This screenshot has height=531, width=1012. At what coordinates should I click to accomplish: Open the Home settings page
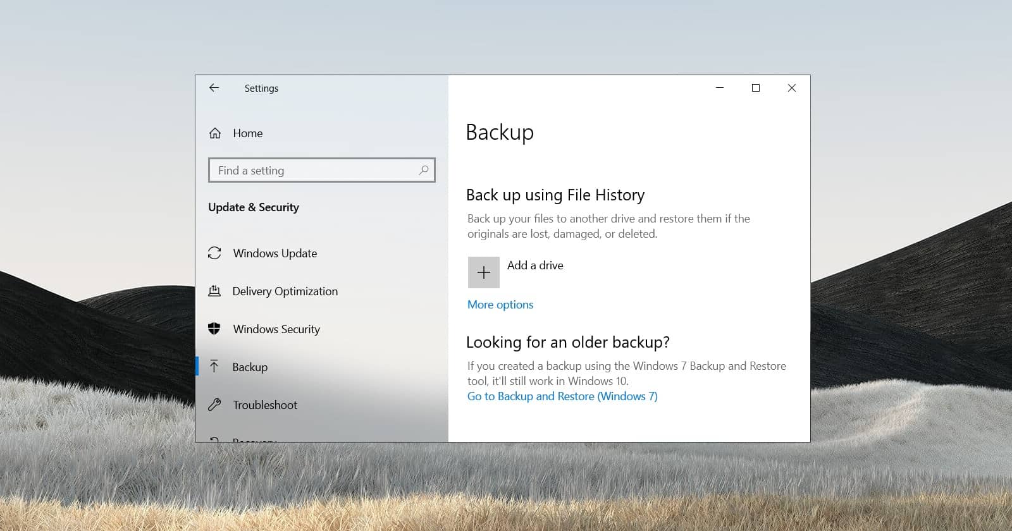[x=248, y=133]
